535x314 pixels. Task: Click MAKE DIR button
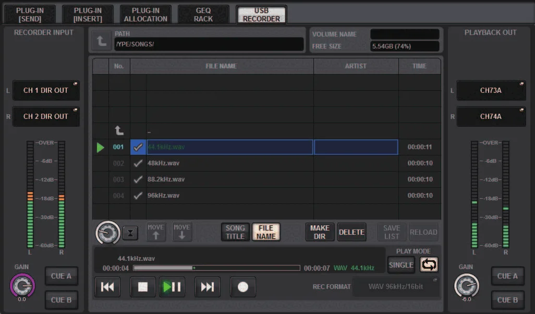click(320, 232)
